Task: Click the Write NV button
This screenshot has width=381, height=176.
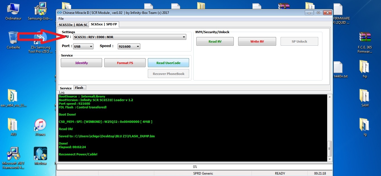Action: [257, 41]
